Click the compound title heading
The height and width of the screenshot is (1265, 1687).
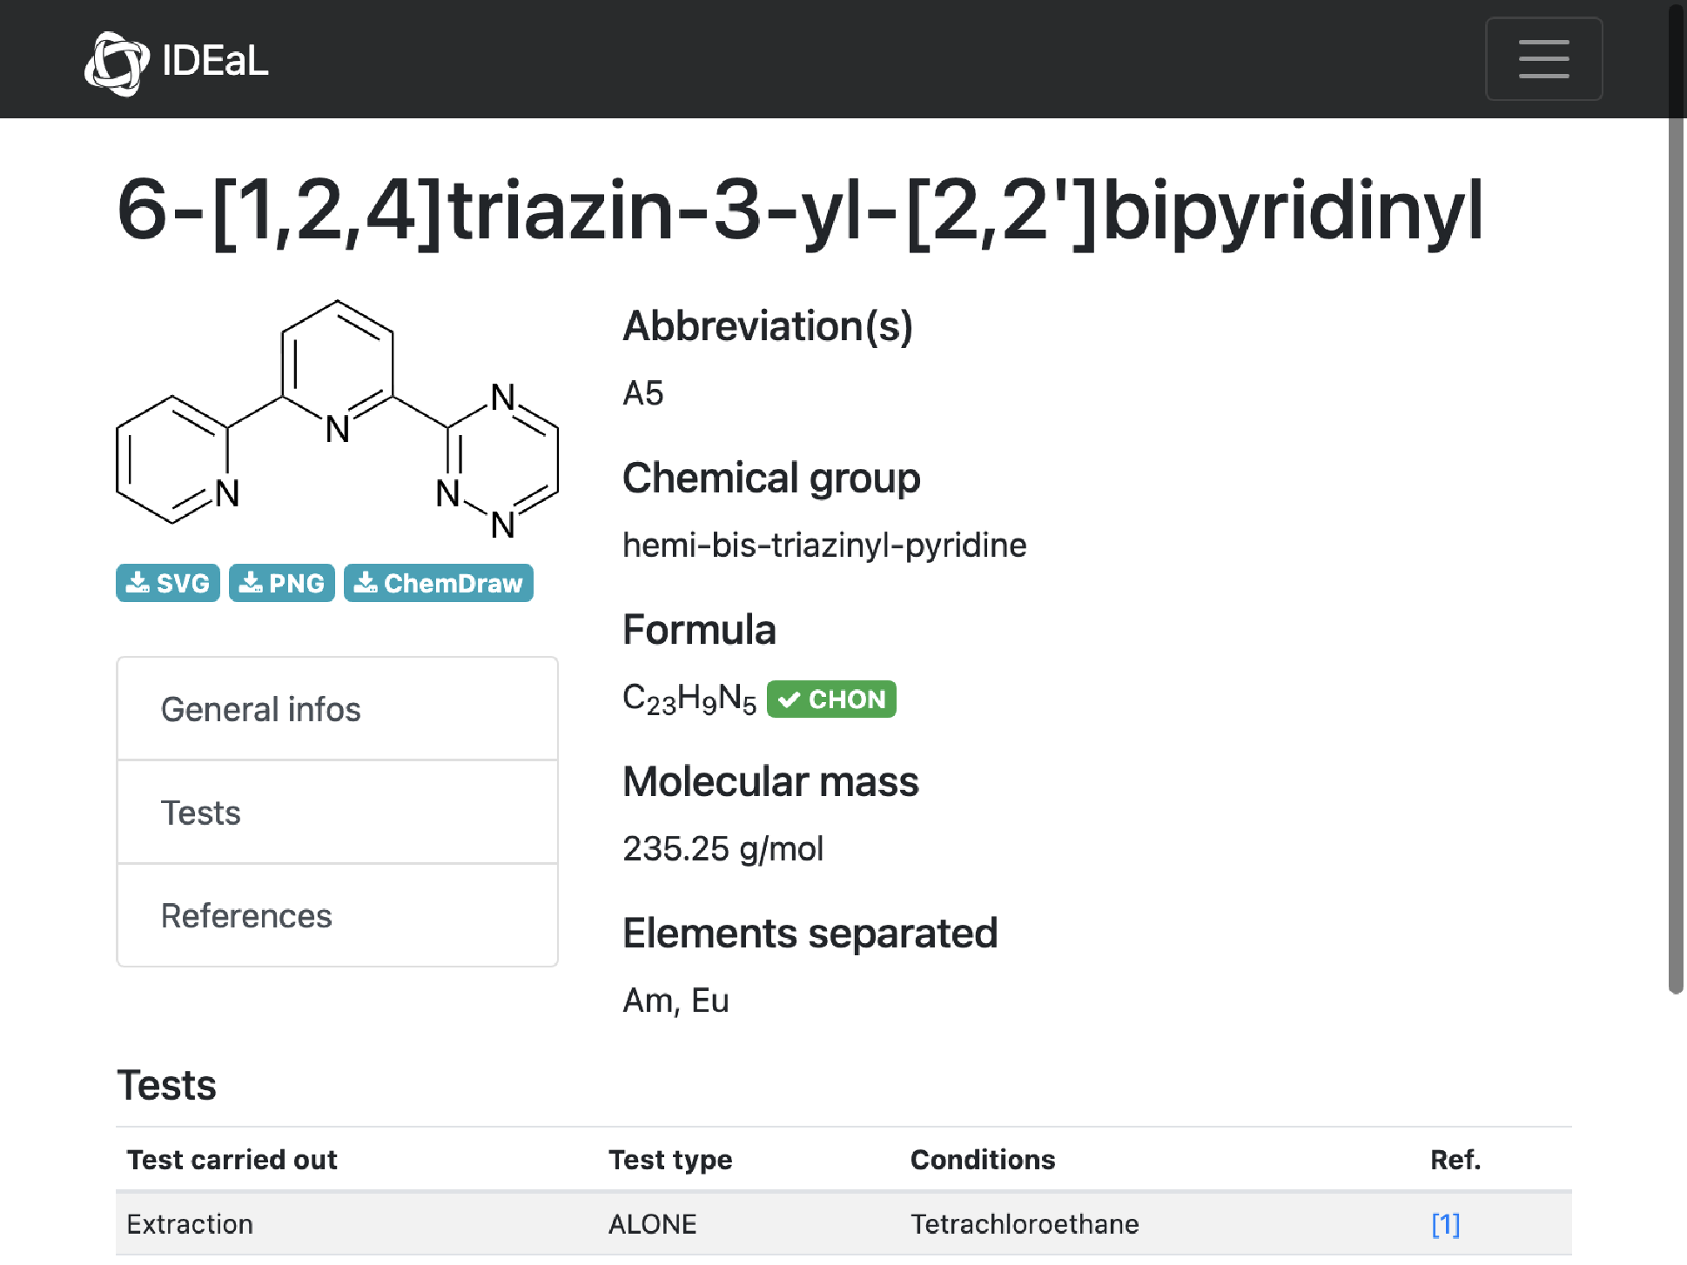800,211
